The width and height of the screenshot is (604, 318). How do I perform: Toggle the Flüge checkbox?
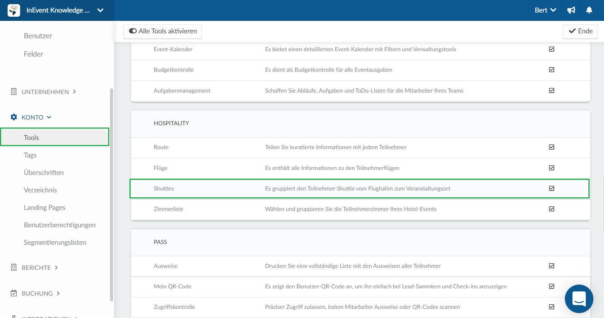tap(552, 168)
